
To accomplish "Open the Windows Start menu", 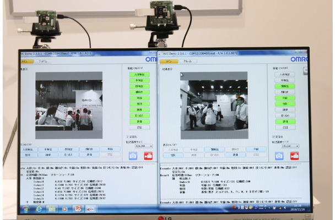I will point(26,209).
